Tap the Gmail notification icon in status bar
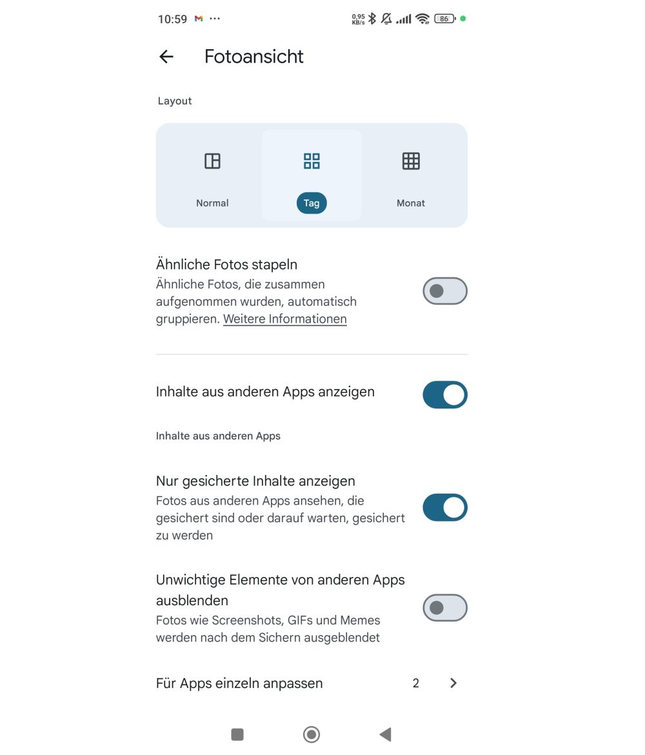 [199, 19]
